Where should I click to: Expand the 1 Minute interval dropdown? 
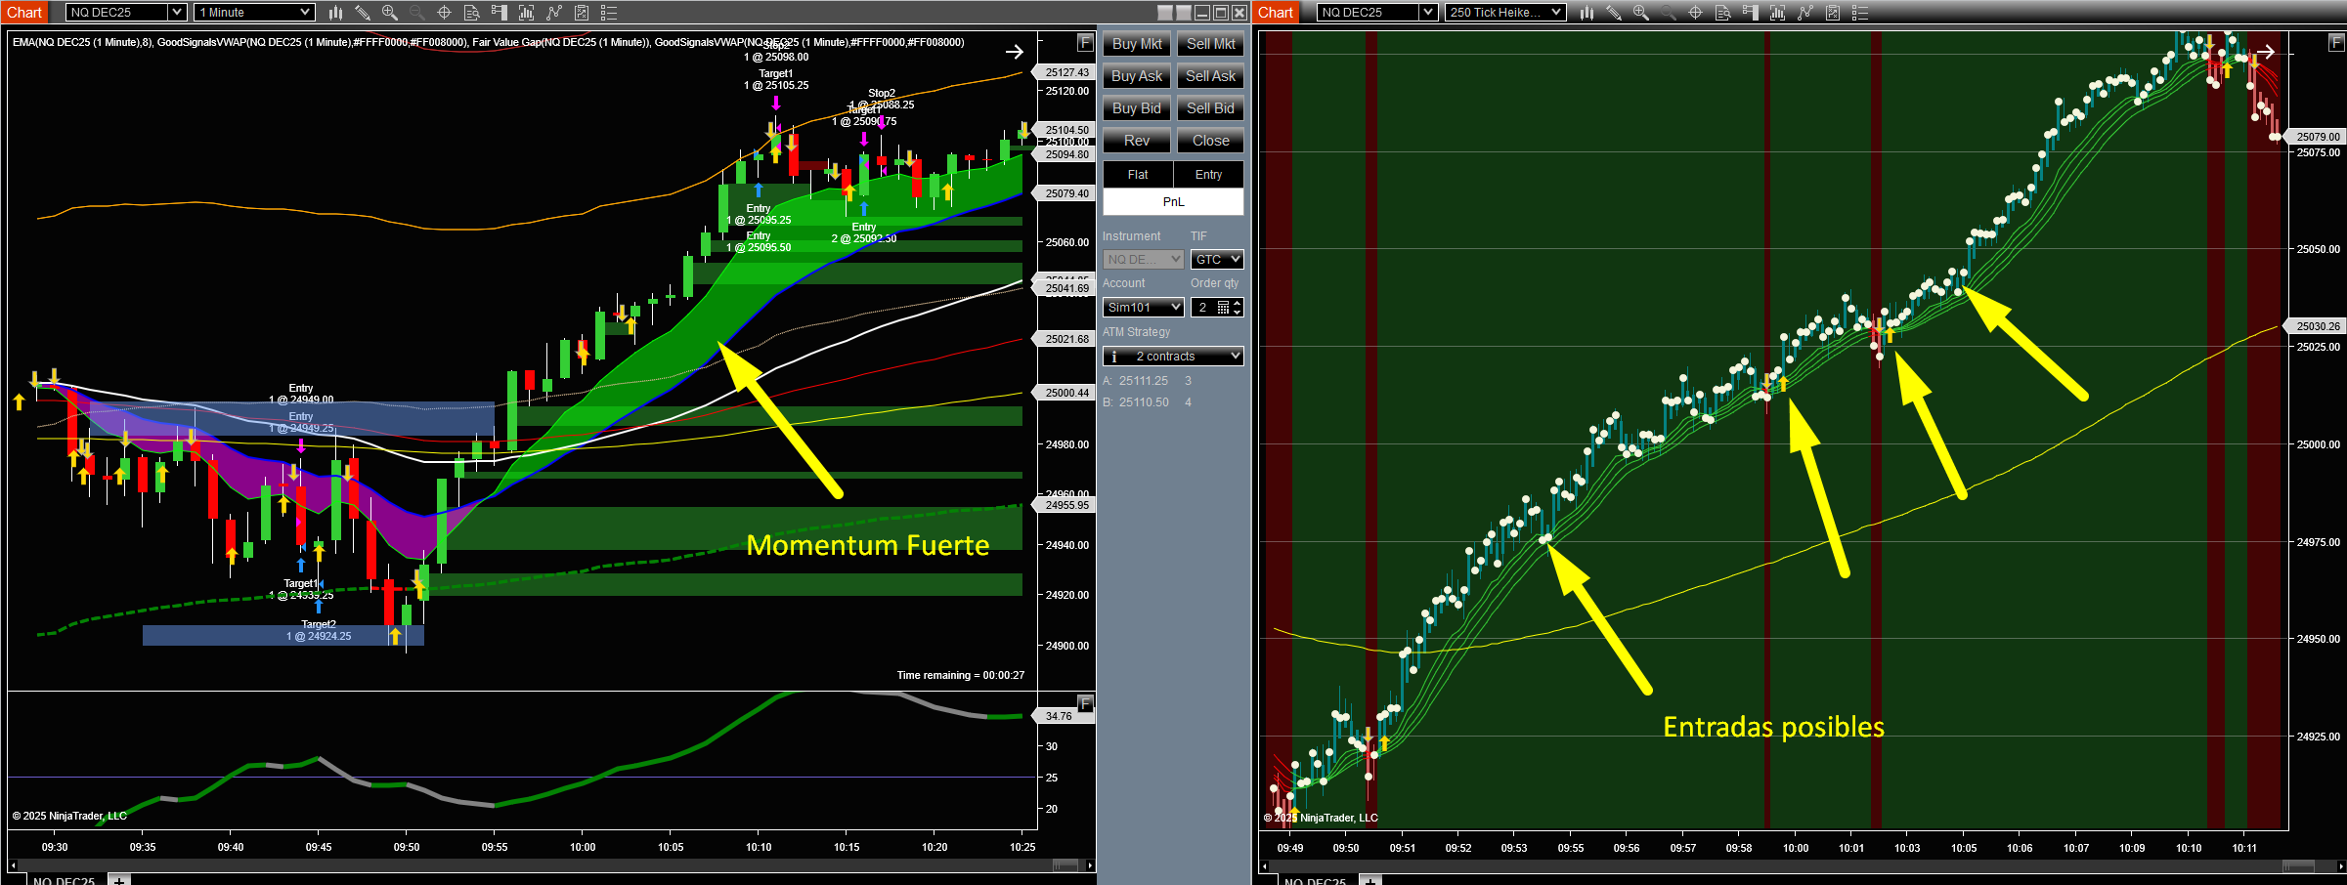[x=305, y=13]
